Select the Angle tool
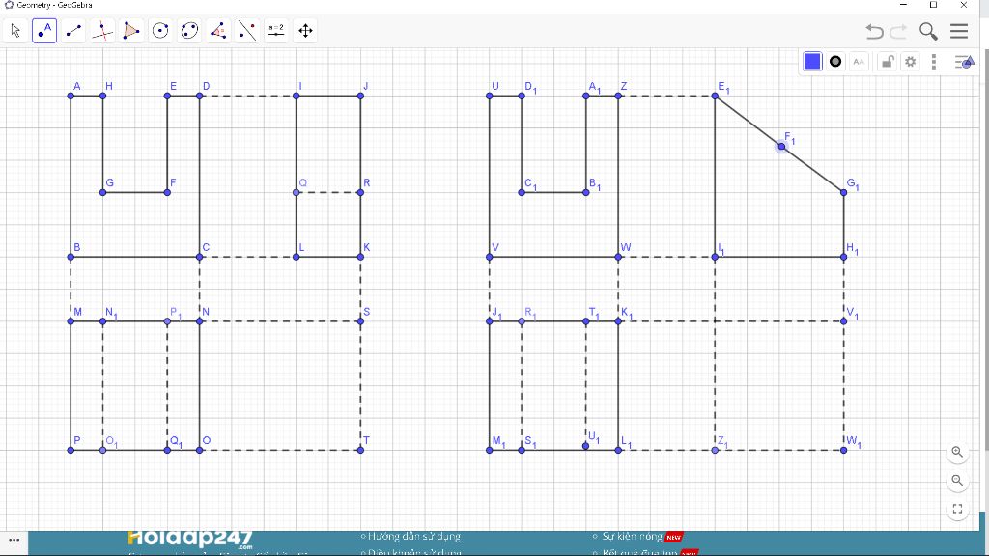Viewport: 989px width, 556px height. point(218,30)
